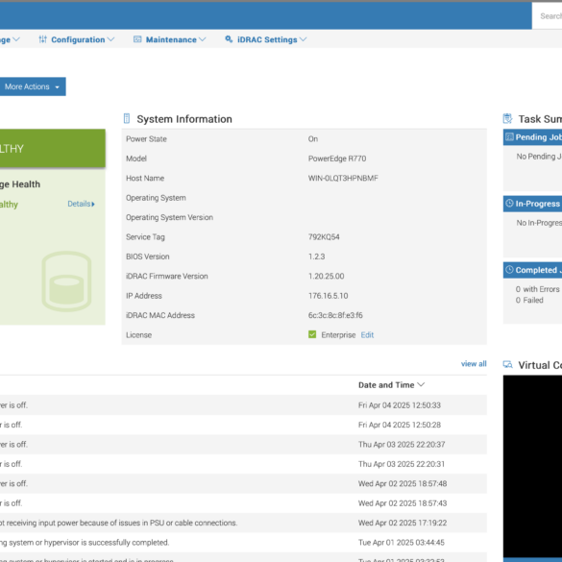Open the iDRAC Settings menu
Screen dimensions: 562x562
pos(266,39)
